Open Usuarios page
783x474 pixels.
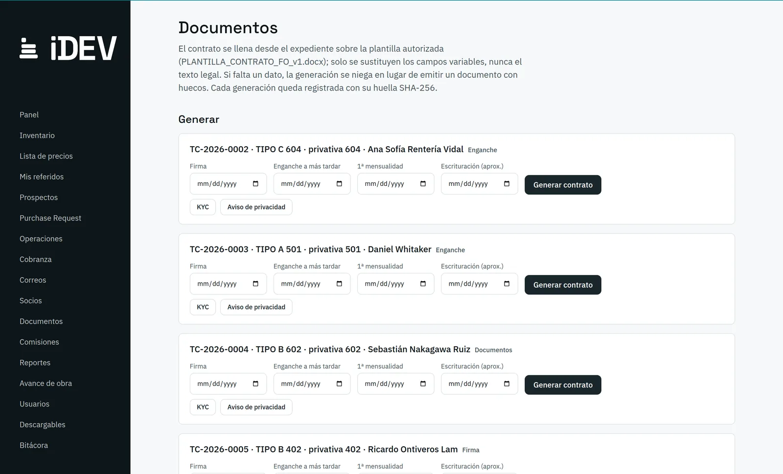(34, 404)
